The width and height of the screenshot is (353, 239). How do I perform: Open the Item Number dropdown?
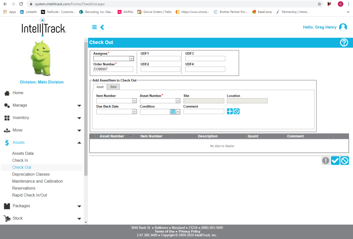tap(134, 101)
